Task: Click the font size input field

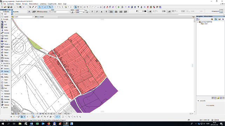Action: tap(80, 10)
